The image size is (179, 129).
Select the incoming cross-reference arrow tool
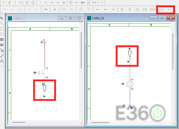coord(170,10)
